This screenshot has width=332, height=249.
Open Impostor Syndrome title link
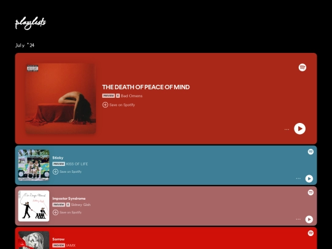(69, 199)
